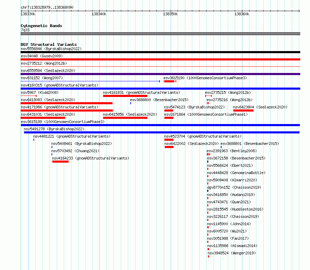Click nsv4171986 (gnomADStructuralVariants) label
The image size is (310, 270).
click(60, 107)
